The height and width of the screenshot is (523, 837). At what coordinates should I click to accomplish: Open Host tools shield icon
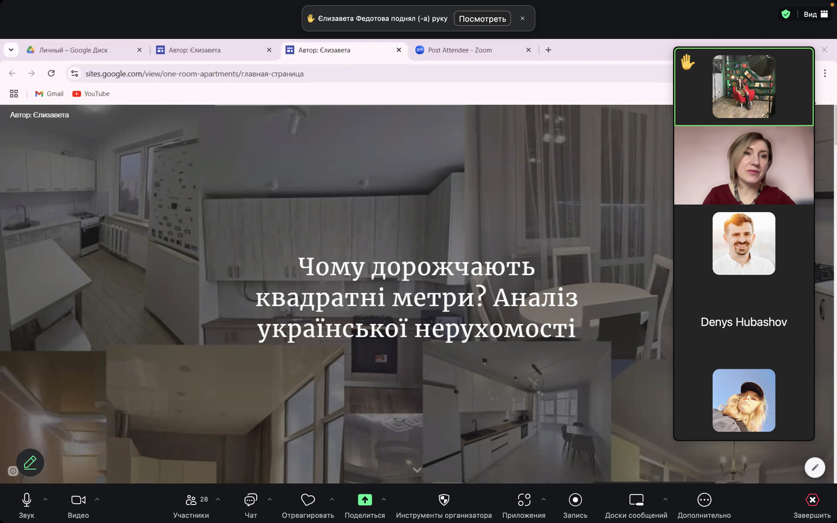pyautogui.click(x=444, y=500)
